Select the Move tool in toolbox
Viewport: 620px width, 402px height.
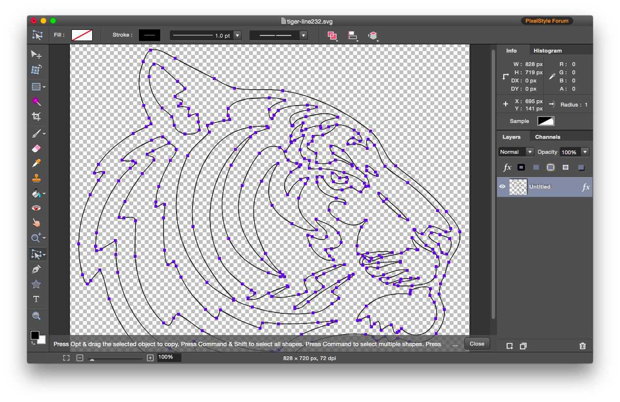tap(36, 54)
